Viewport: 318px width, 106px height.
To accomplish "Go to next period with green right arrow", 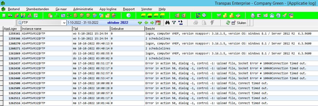I will pos(152,23).
